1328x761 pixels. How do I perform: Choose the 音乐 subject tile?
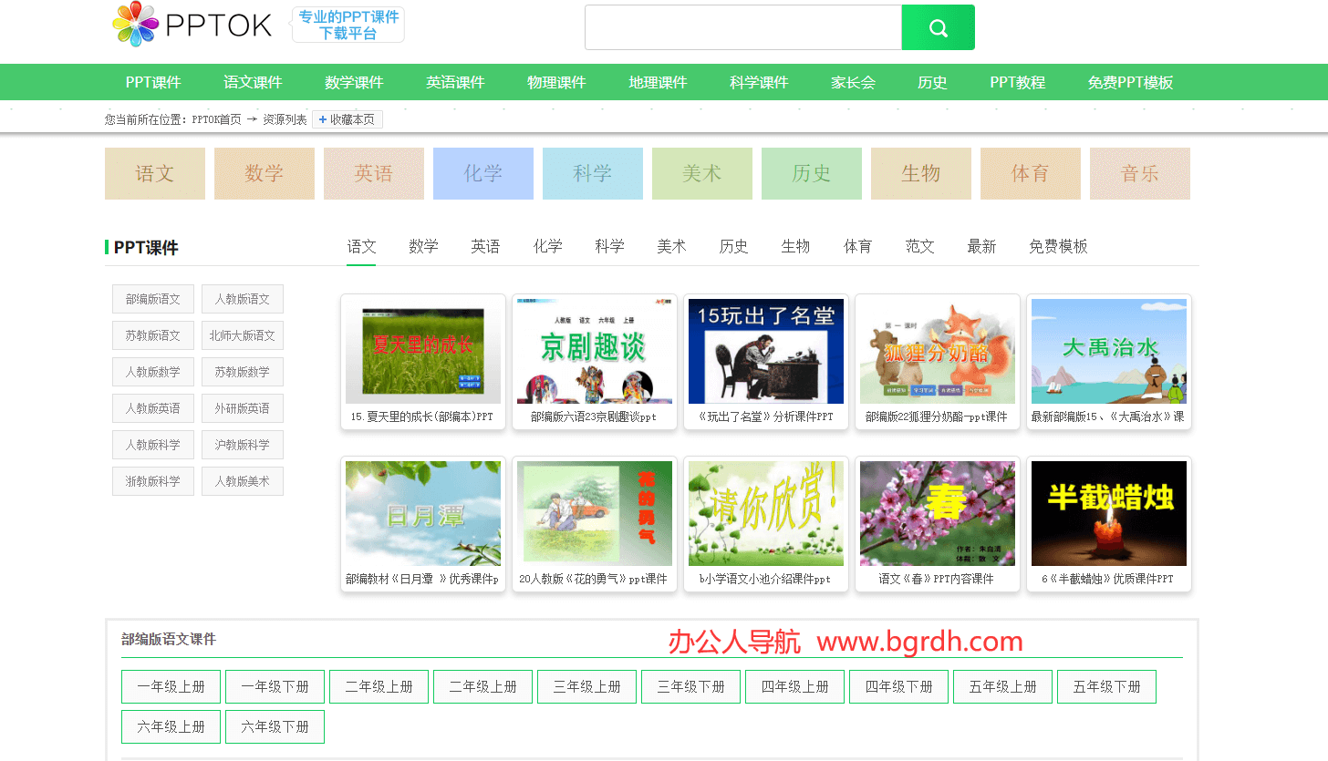pyautogui.click(x=1140, y=173)
